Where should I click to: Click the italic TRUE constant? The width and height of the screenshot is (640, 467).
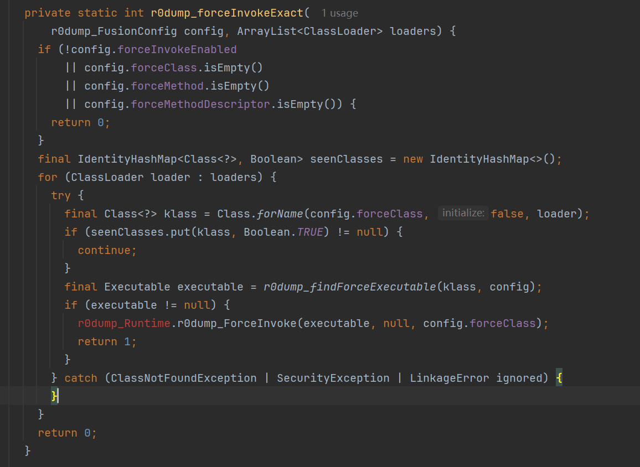pyautogui.click(x=310, y=232)
